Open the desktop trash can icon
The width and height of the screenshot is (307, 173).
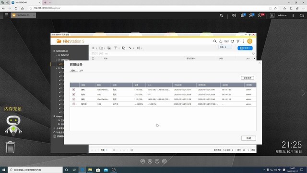tap(10, 147)
